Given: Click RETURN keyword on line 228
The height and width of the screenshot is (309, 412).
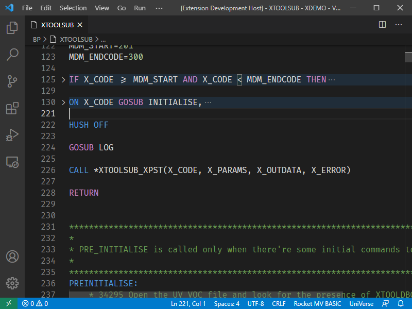Looking at the screenshot, I should 84,193.
